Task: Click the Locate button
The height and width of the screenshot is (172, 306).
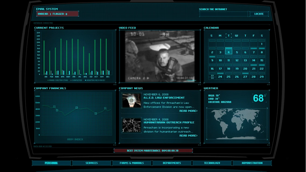Action: pyautogui.click(x=259, y=14)
